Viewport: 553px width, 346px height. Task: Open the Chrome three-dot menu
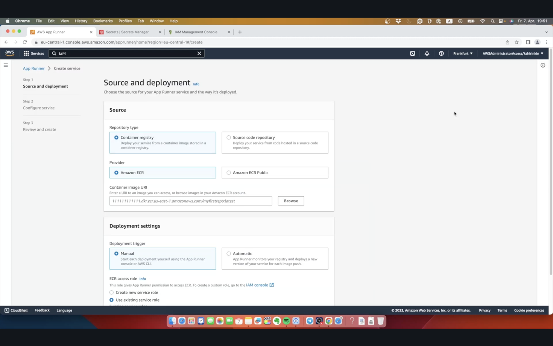[x=547, y=42]
